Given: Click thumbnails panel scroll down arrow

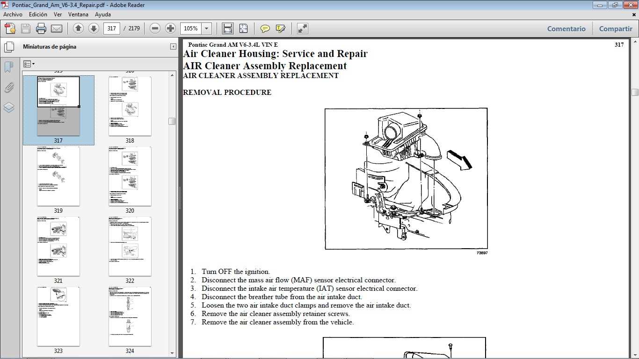Looking at the screenshot, I should (172, 353).
